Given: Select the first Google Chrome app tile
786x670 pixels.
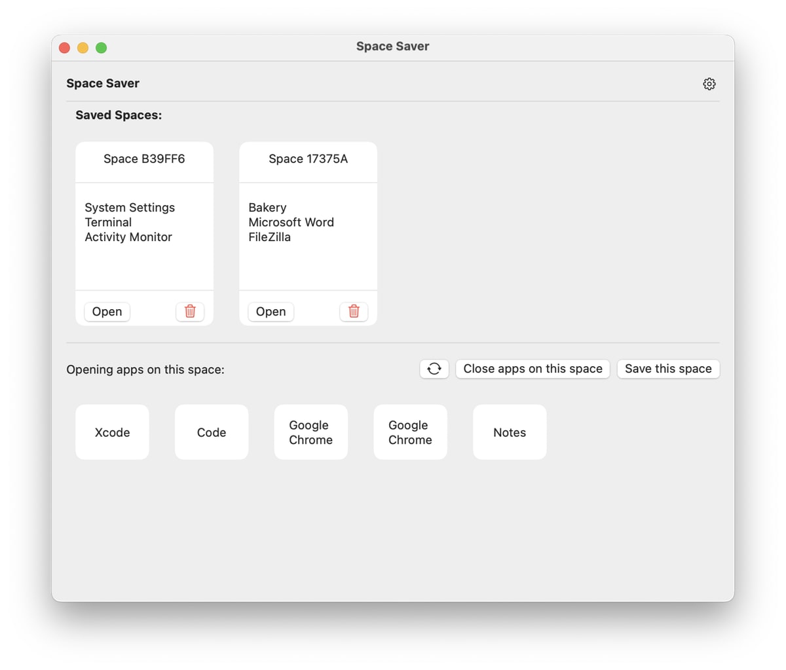Looking at the screenshot, I should (310, 432).
